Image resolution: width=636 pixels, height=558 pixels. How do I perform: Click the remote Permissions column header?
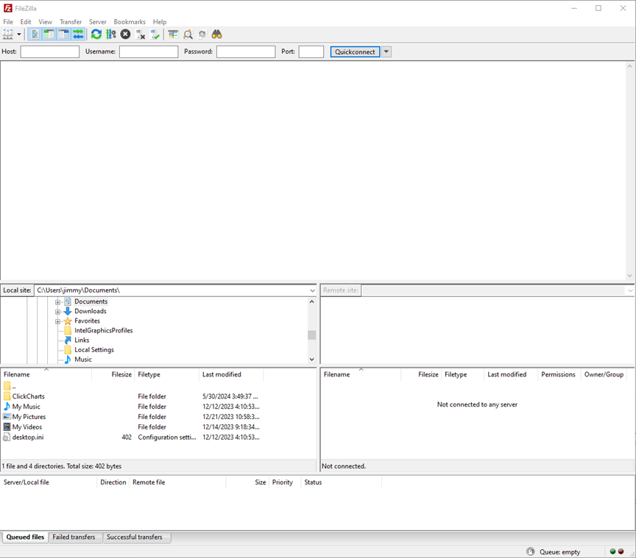pos(559,374)
